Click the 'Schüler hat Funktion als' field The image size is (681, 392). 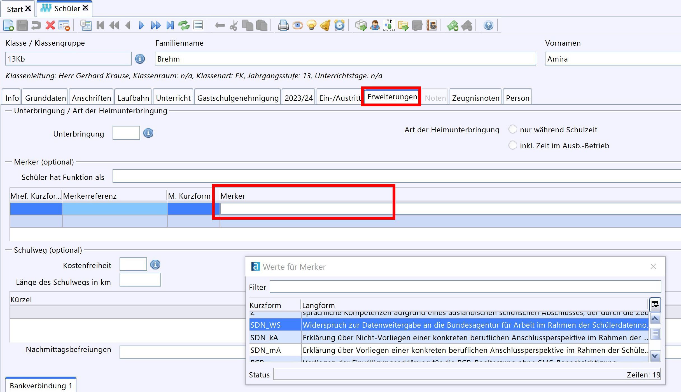pyautogui.click(x=397, y=176)
